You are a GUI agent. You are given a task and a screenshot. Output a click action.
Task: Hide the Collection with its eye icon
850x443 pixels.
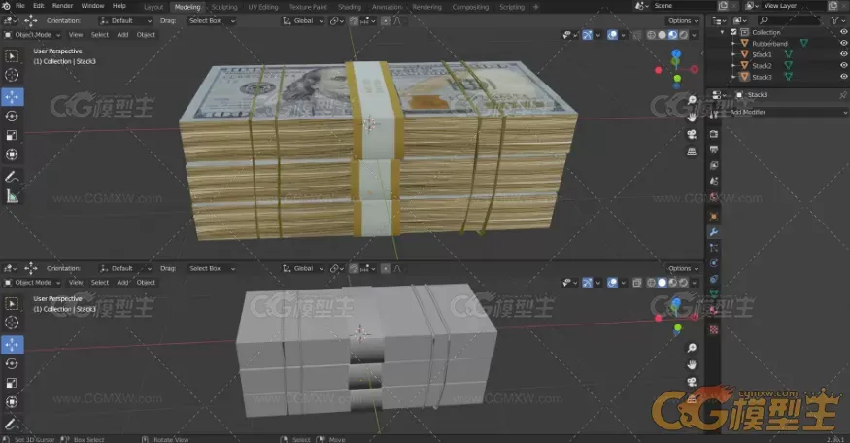pos(843,32)
